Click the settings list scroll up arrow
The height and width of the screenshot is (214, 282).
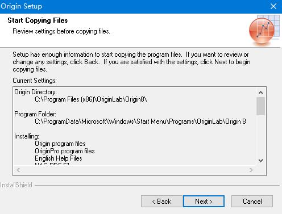point(260,93)
